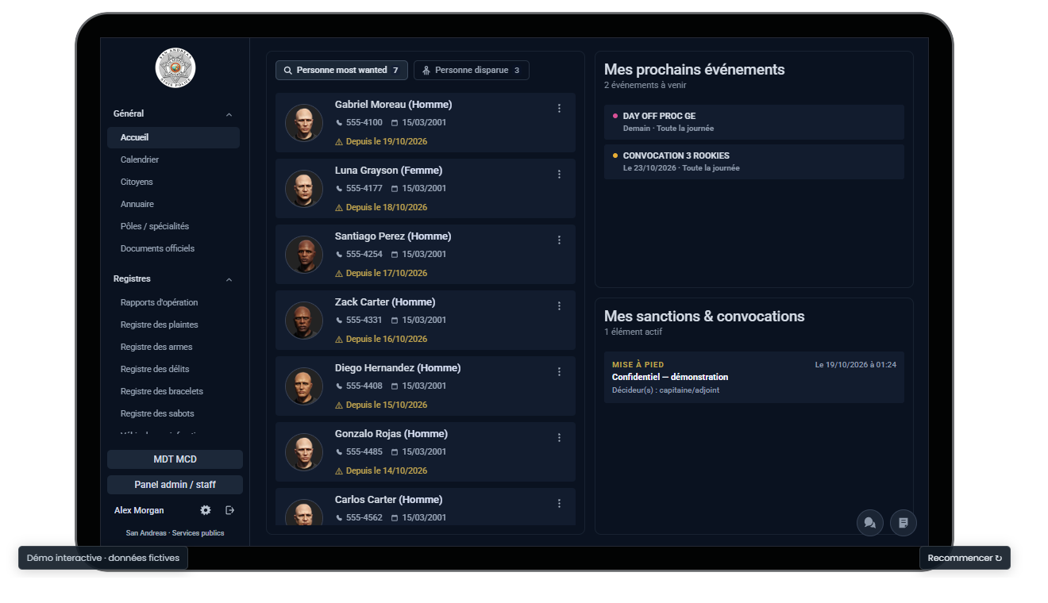1048x603 pixels.
Task: Open Calendrier in the sidebar
Action: [173, 159]
